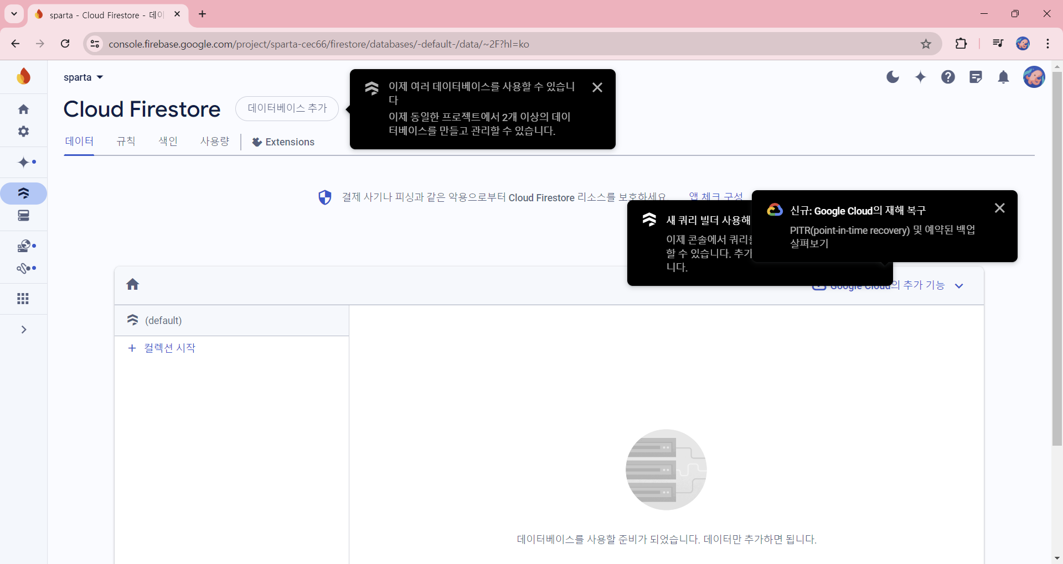Screen dimensions: 1063x564
Task: Switch to the 사용량 tab
Action: 215,142
